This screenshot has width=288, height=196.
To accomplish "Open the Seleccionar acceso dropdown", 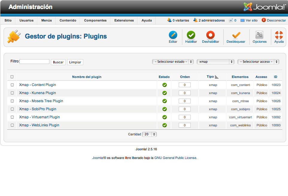I will click(258, 62).
